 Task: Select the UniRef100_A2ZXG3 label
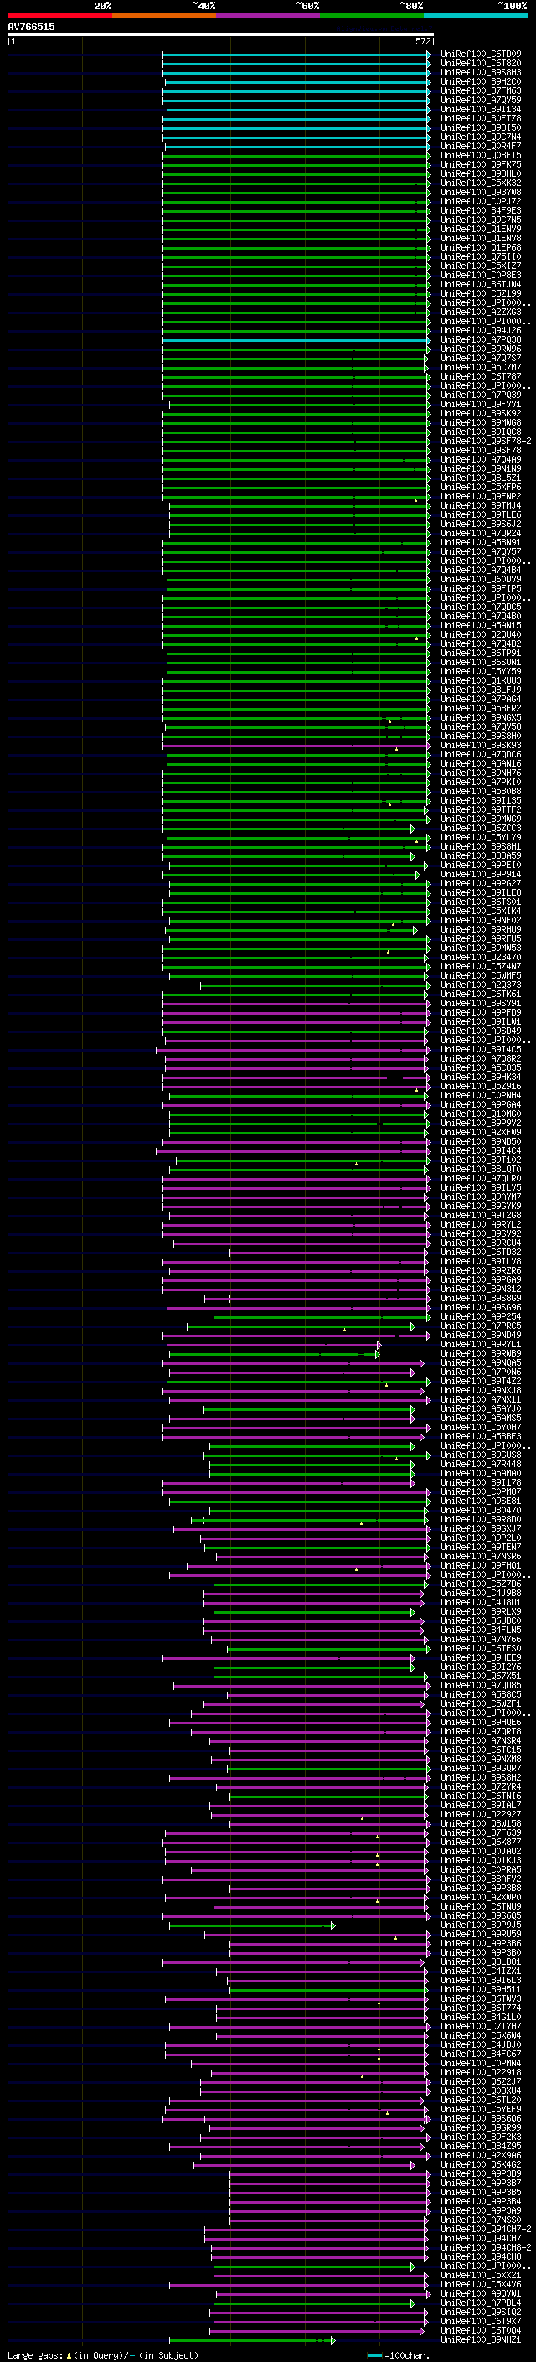[x=481, y=312]
